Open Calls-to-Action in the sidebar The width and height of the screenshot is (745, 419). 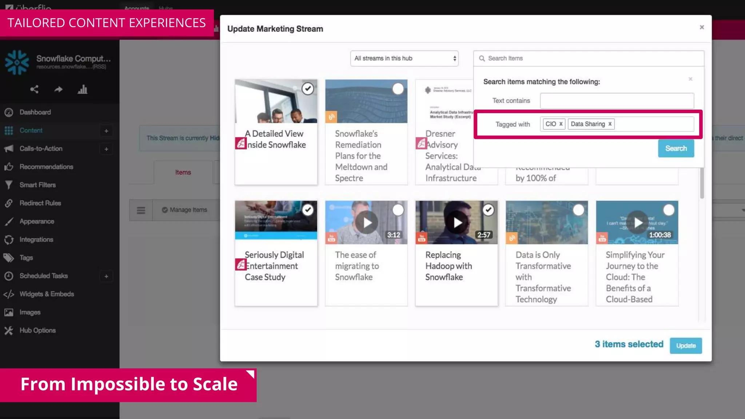[x=41, y=148]
